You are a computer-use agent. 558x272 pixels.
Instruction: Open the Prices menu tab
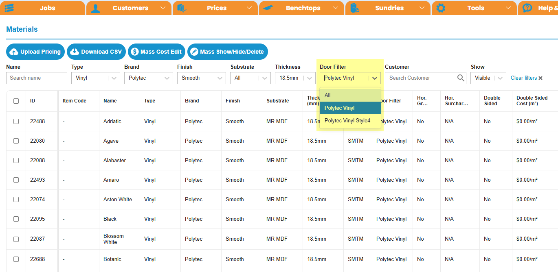click(x=215, y=8)
